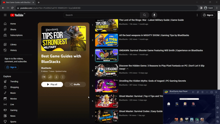The image size is (220, 124).
Task: Open Subscriptions from the left sidebar
Action: (16, 35)
